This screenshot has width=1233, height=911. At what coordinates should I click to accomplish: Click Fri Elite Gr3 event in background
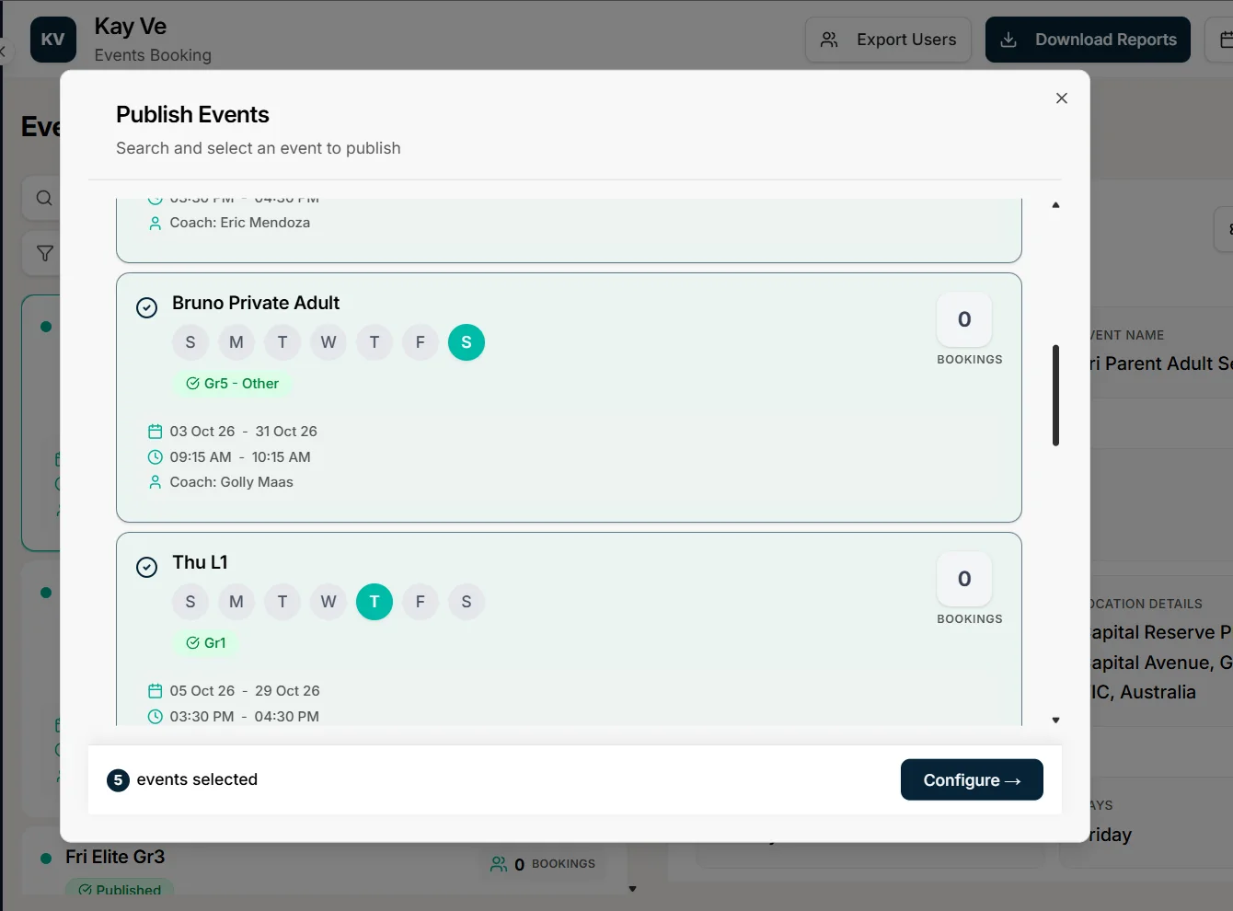tap(115, 857)
